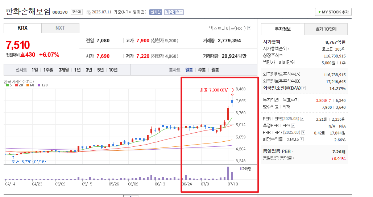This screenshot has height=197, width=373.
Task: Open help icon next to 추정PER EPS
Action: coord(293,125)
